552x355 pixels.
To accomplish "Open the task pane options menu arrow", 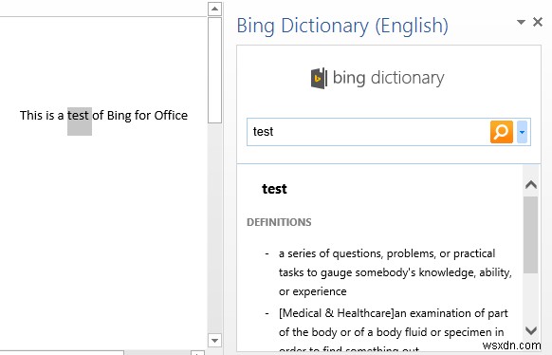I will 521,22.
